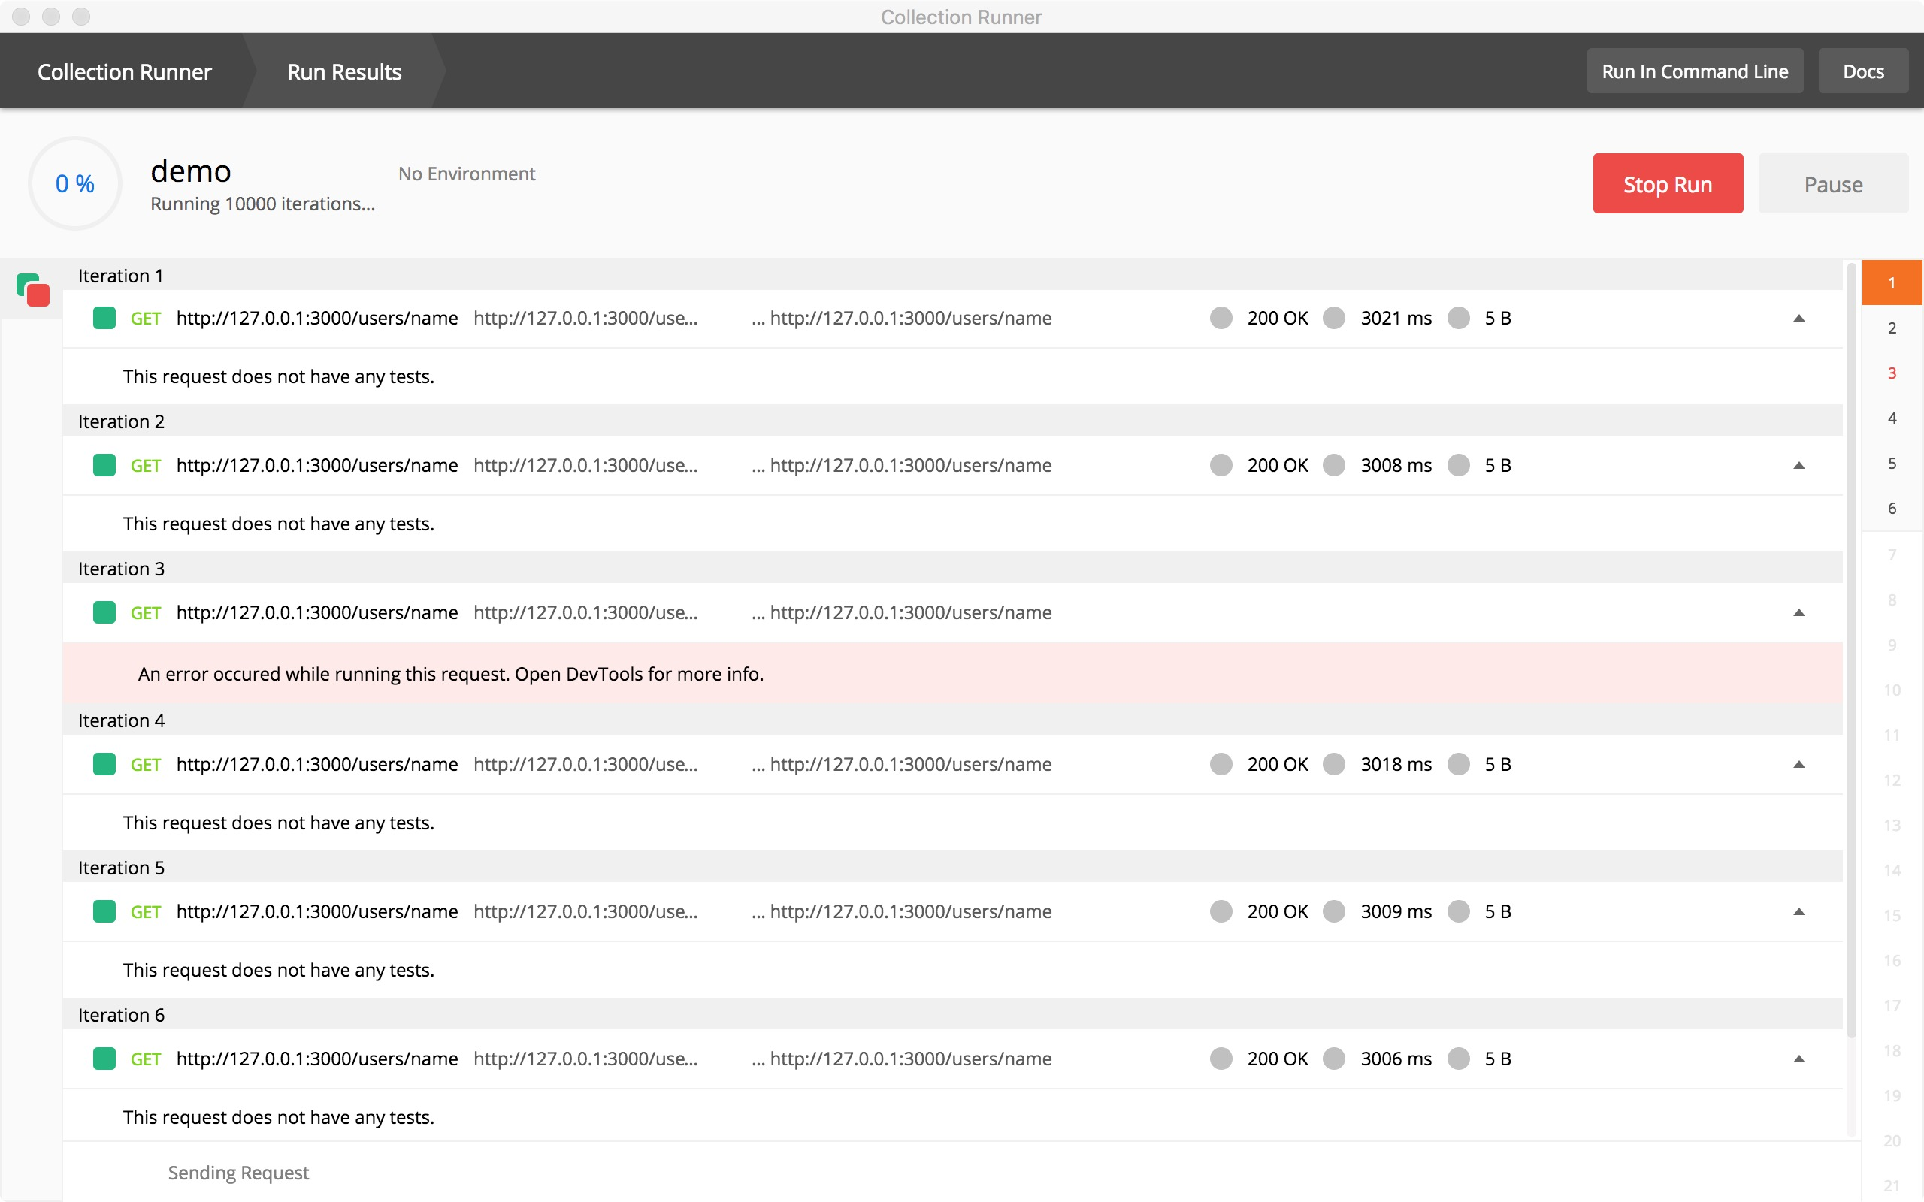Screen dimensions: 1924x1202
Task: Click the time circle icon beside 3009 ms
Action: [1334, 911]
